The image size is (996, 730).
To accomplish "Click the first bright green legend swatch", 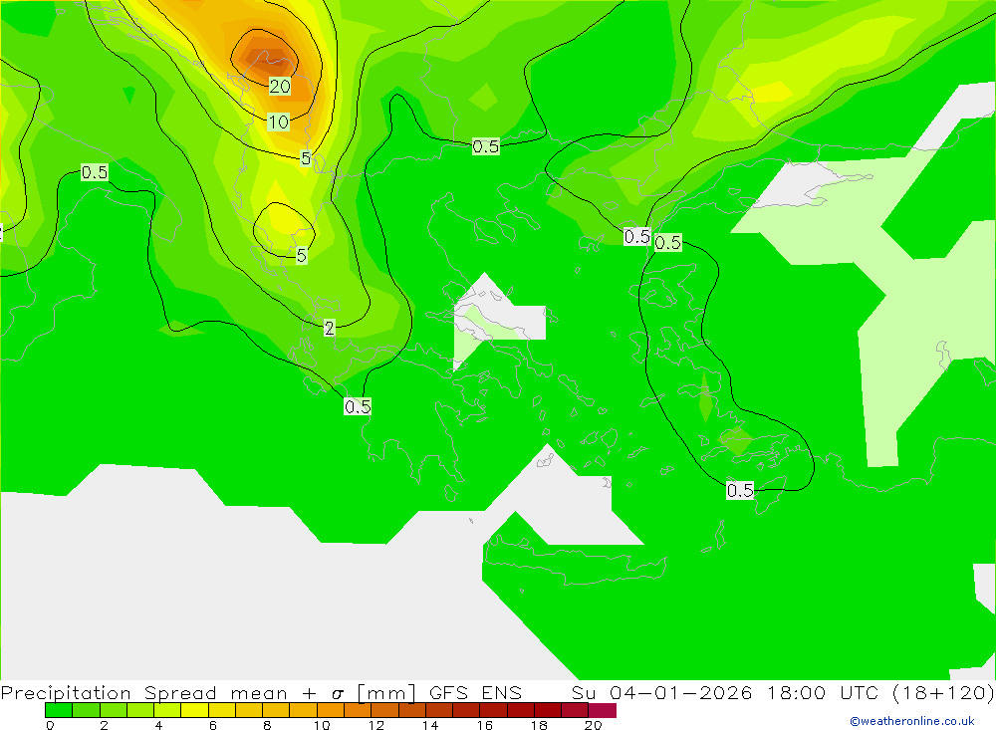I will click(x=59, y=710).
